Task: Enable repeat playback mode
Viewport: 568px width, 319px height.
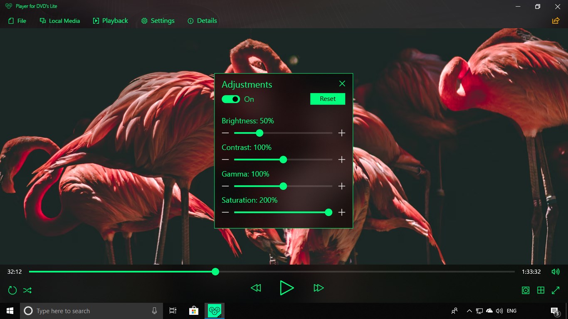Action: click(12, 290)
